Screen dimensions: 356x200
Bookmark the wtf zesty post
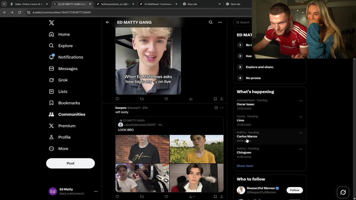(215, 196)
